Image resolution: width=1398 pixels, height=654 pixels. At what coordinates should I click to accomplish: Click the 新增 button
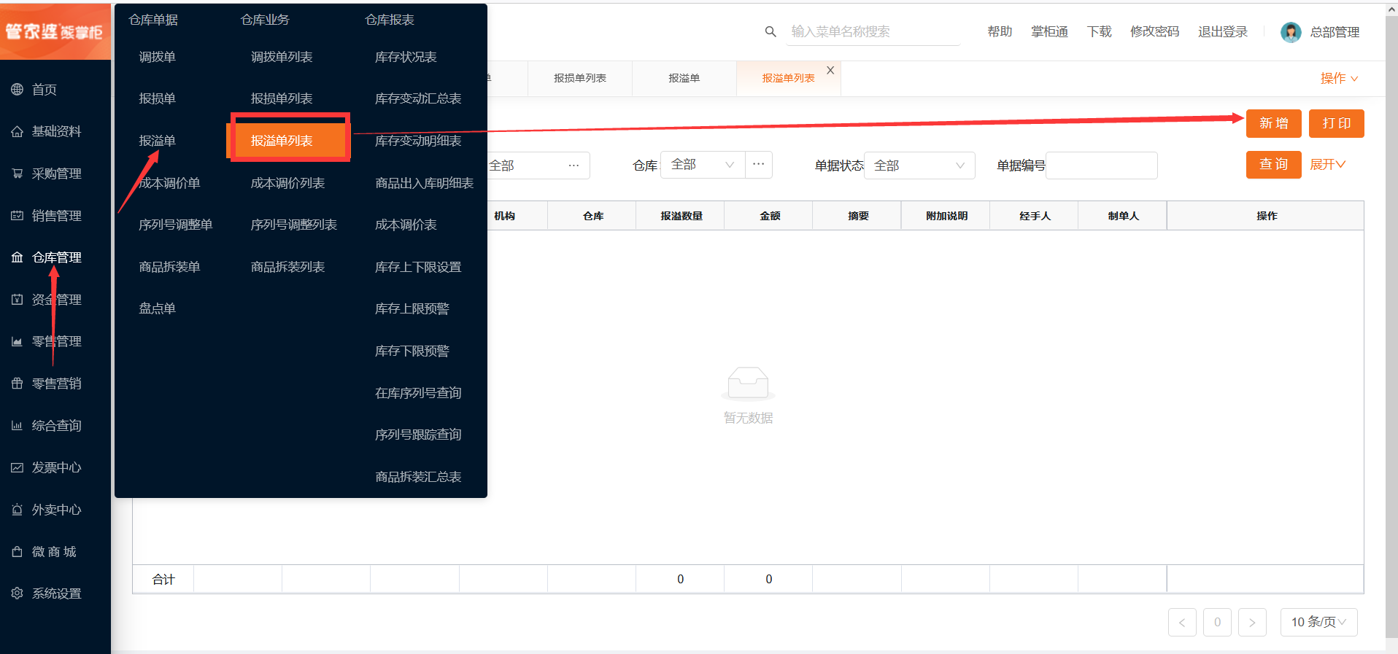pyautogui.click(x=1274, y=123)
